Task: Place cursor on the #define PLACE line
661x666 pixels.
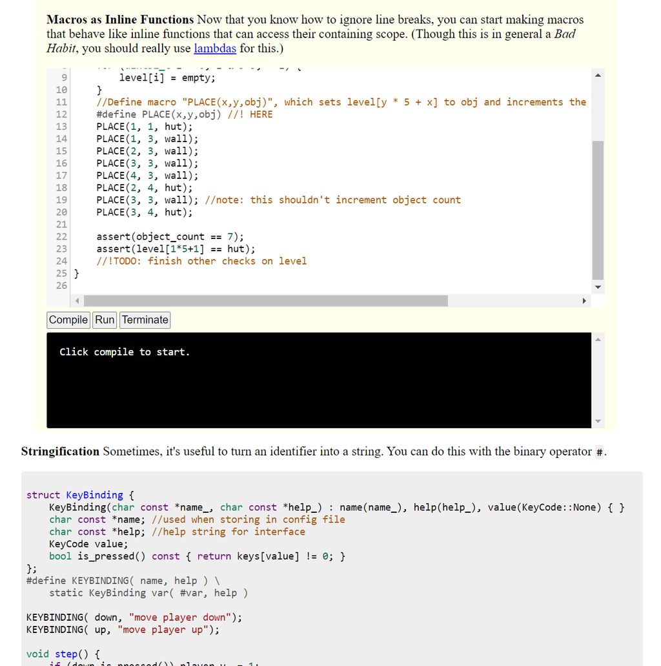Action: click(185, 114)
